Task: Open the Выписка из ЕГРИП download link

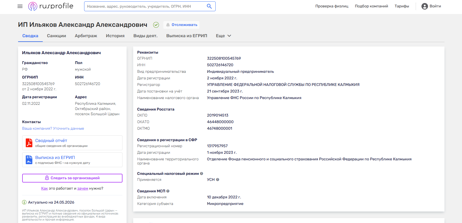Action: pos(55,158)
